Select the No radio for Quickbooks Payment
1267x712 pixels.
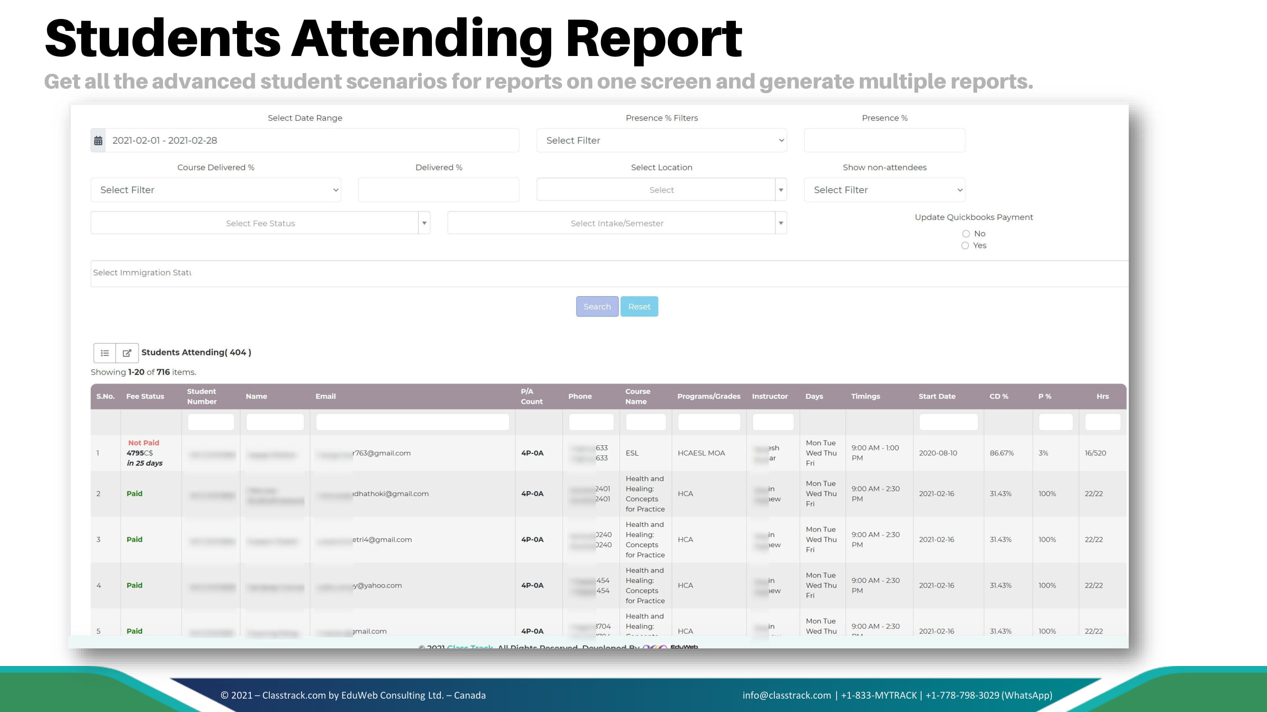click(x=966, y=234)
